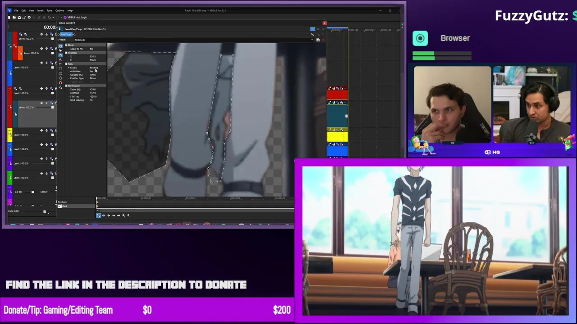Click the fx icon on the teal timeline clip
This screenshot has height=324, width=577.
[x=342, y=103]
